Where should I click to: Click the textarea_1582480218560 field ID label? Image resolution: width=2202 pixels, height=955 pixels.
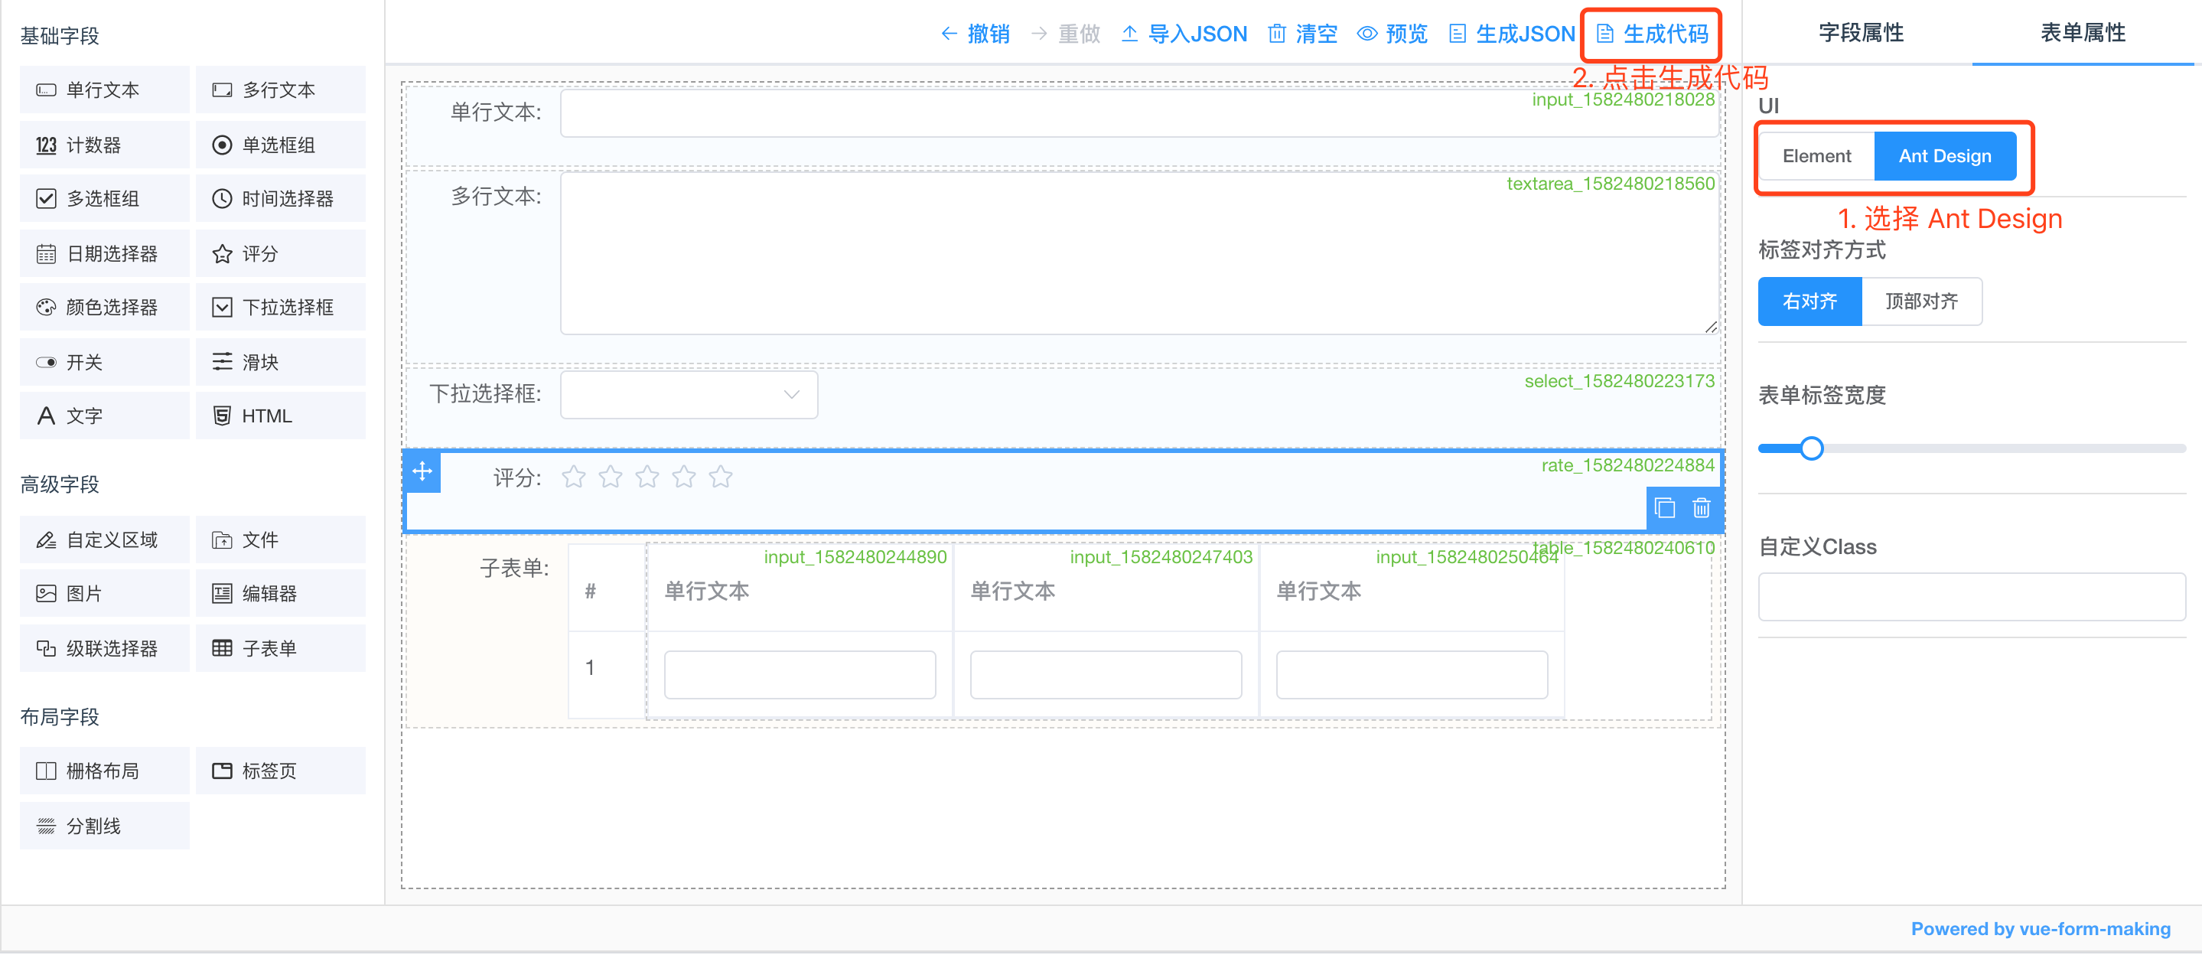[x=1611, y=183]
